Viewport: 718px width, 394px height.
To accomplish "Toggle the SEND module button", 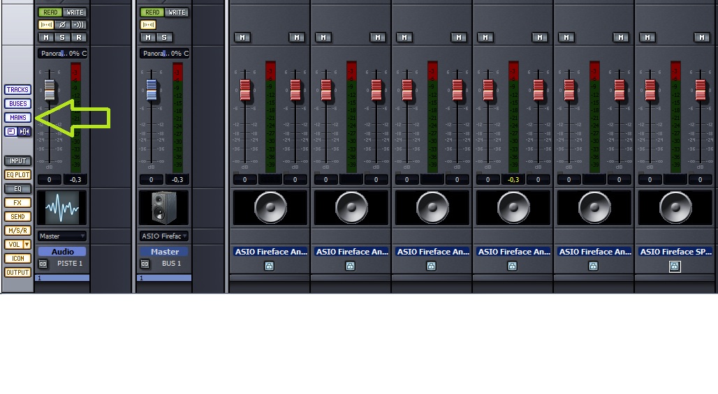I will tap(18, 217).
